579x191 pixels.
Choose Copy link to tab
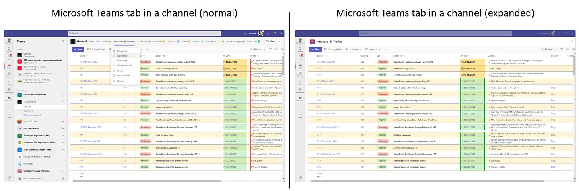point(124,65)
